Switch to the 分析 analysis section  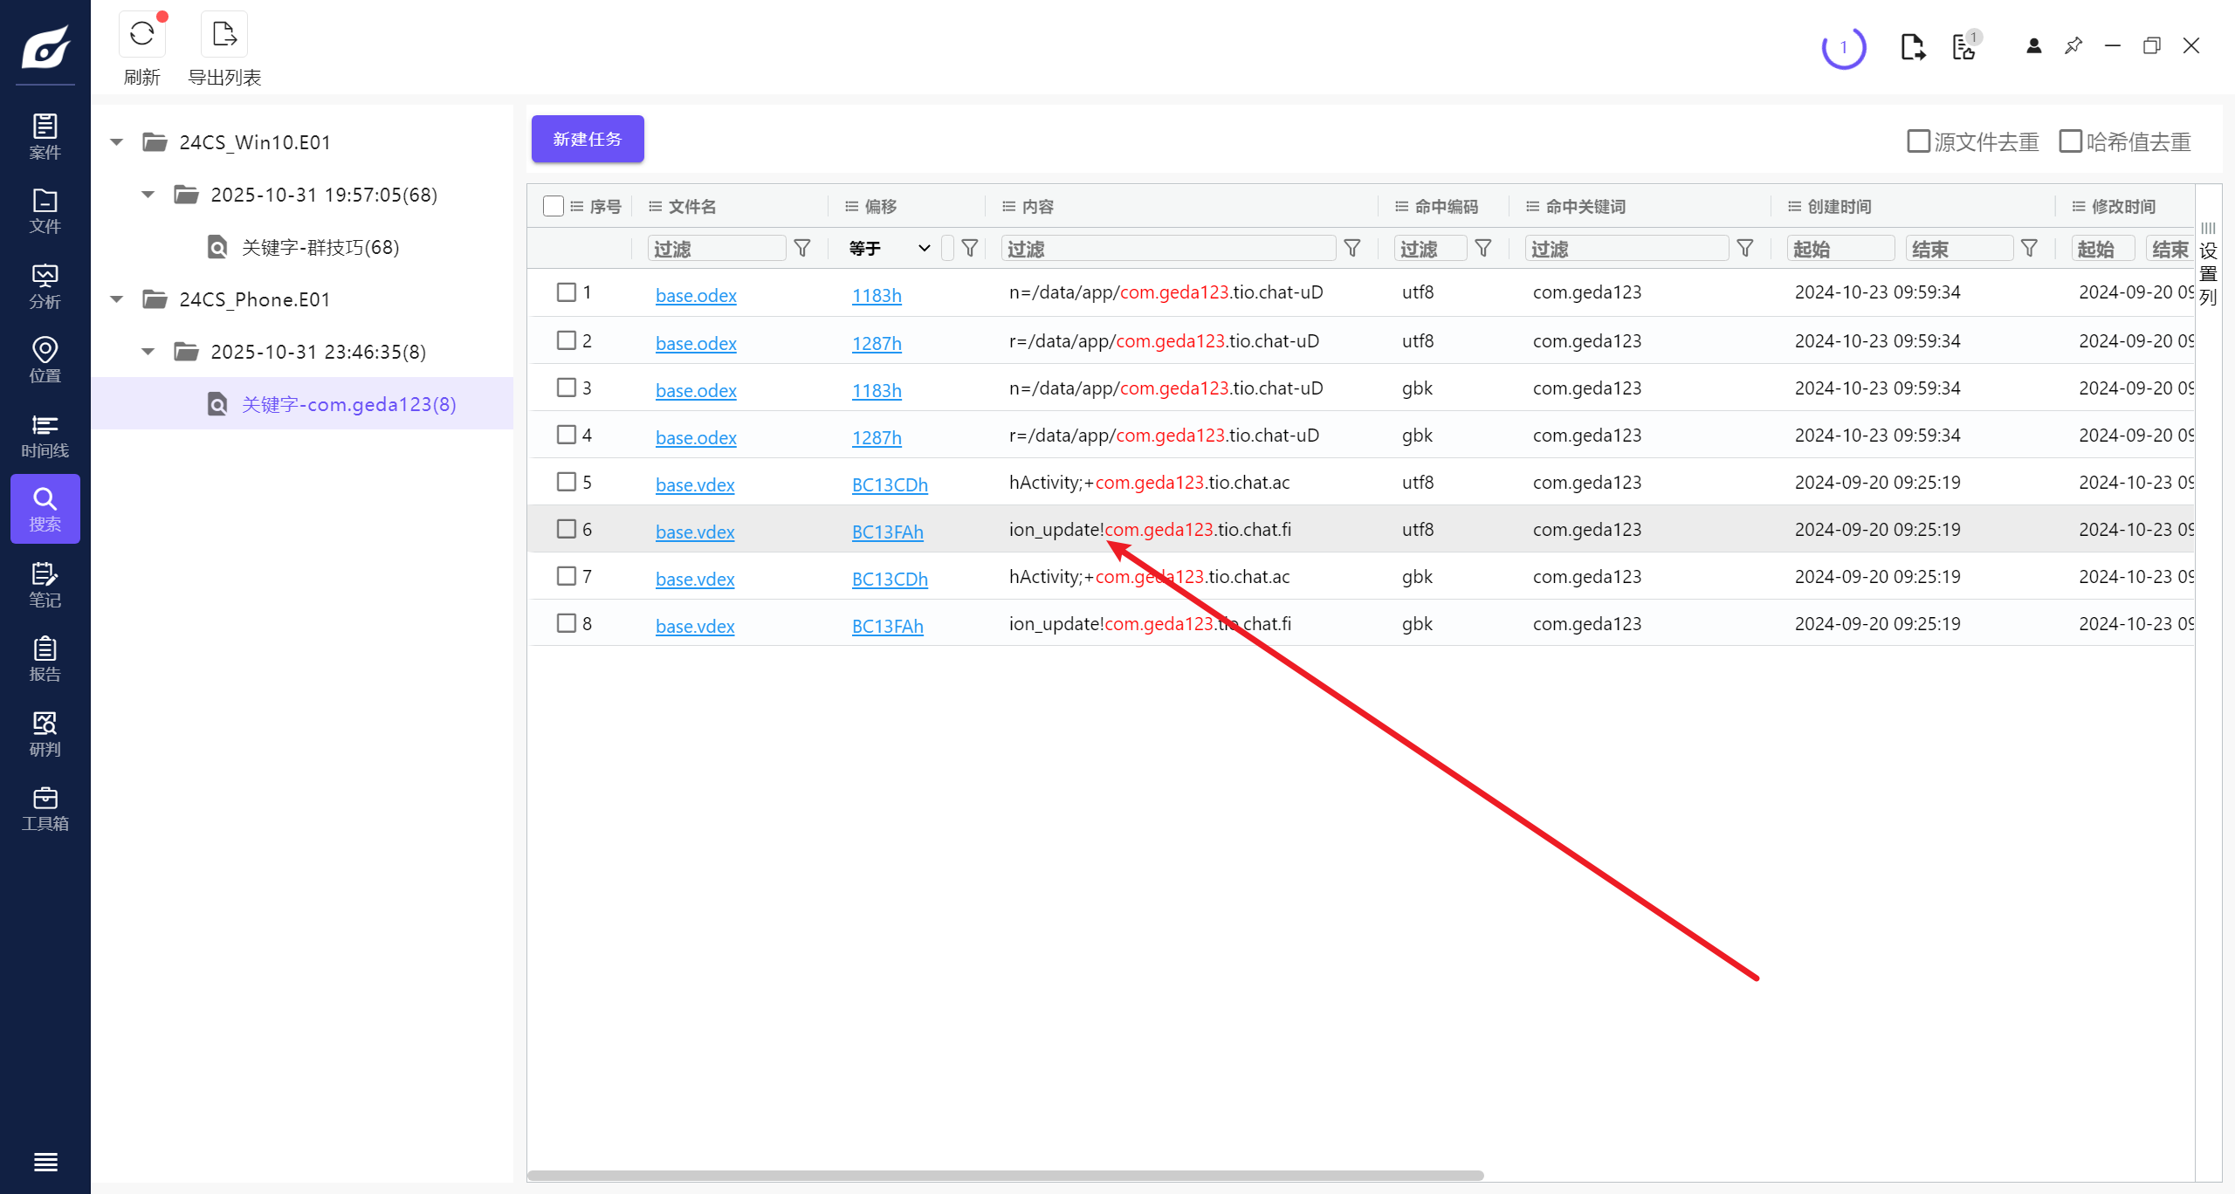click(45, 286)
